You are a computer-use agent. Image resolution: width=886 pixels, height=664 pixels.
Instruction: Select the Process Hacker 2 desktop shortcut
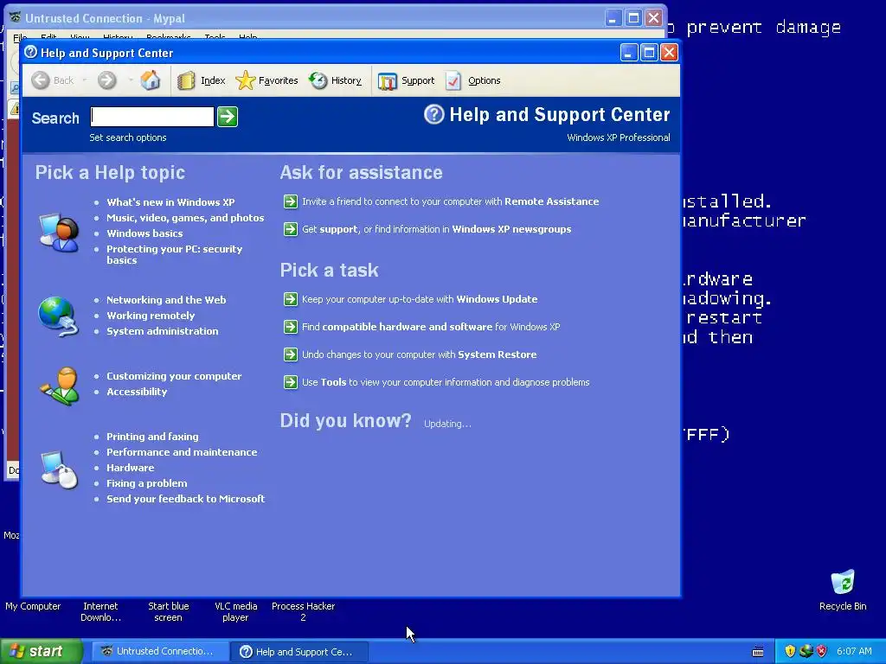pos(304,611)
